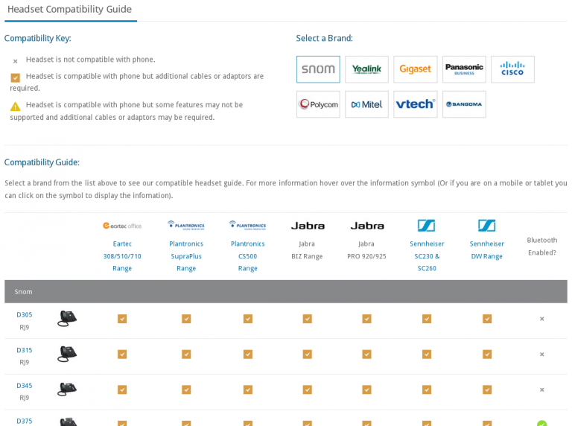This screenshot has height=426, width=572.
Task: Choose the Yealink brand logo
Action: pos(366,69)
